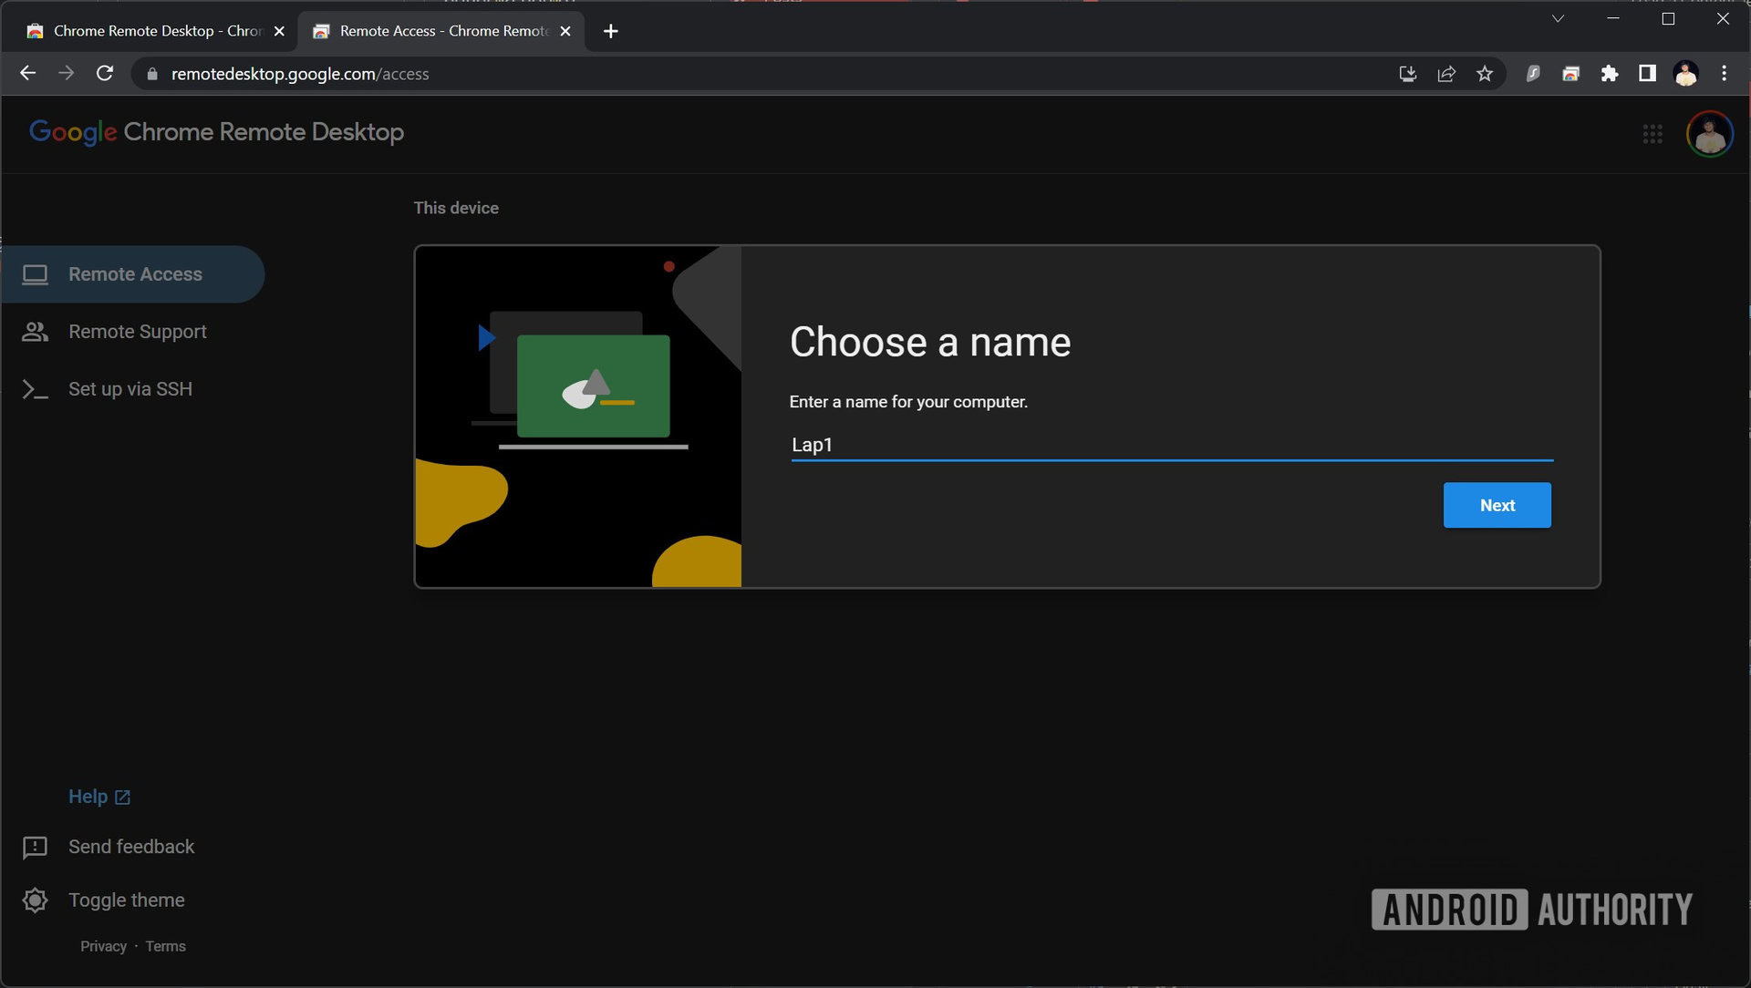
Task: Expand the tab search chevron
Action: [x=1558, y=19]
